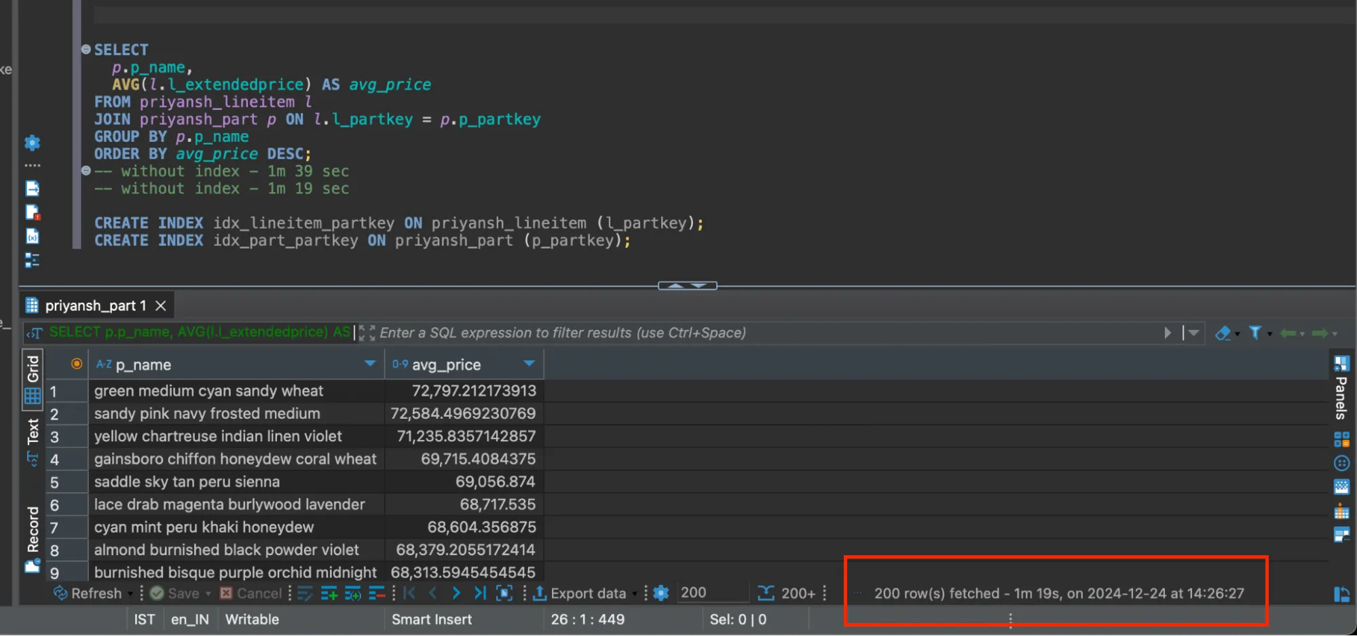Expand the filter panel with the arrows icon
Screen dimensions: 1357x636
click(x=367, y=333)
